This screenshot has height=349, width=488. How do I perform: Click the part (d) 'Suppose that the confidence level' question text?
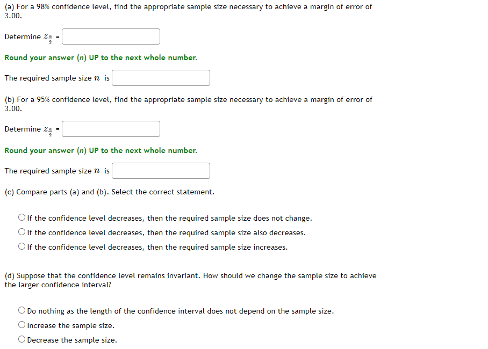pyautogui.click(x=190, y=280)
